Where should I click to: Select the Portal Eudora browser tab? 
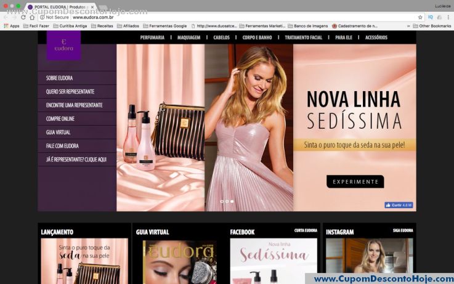(x=61, y=7)
